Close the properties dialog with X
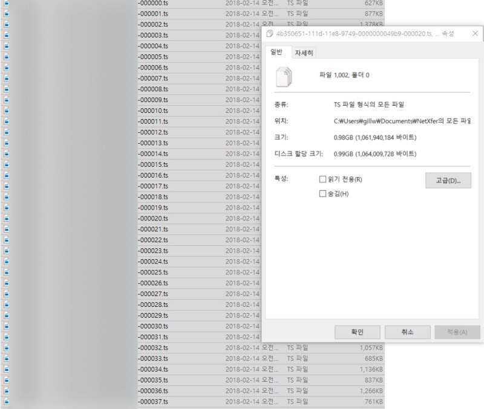The width and height of the screenshot is (484, 409). tap(475, 33)
